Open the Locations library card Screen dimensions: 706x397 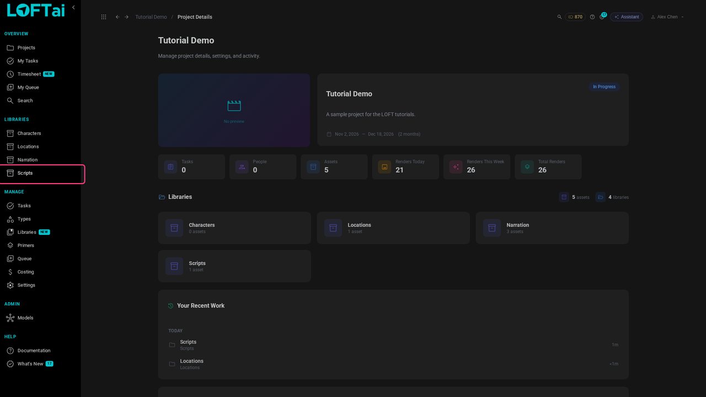tap(393, 228)
